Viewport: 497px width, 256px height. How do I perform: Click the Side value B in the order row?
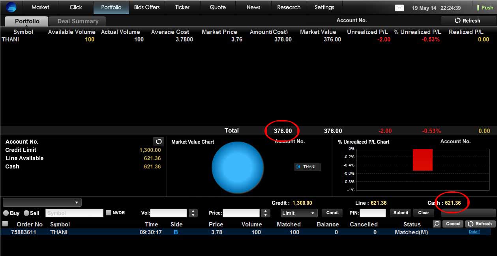point(176,232)
